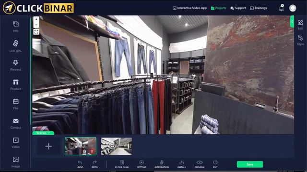Expand the Scenes dropdown
Image resolution: width=307 pixels, height=172 pixels.
[43, 133]
